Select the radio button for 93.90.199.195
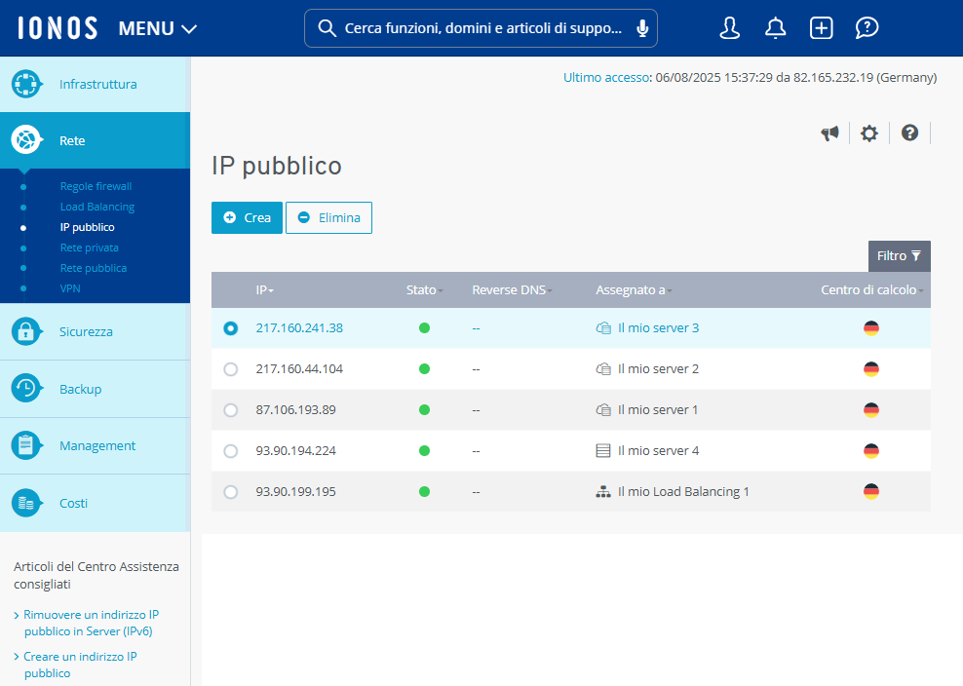 click(x=230, y=492)
